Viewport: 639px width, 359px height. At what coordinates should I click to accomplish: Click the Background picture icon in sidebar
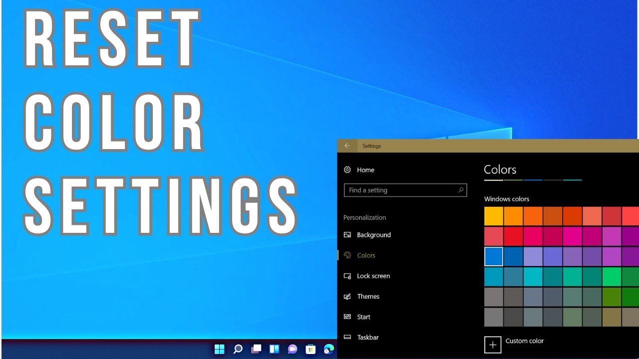point(347,235)
